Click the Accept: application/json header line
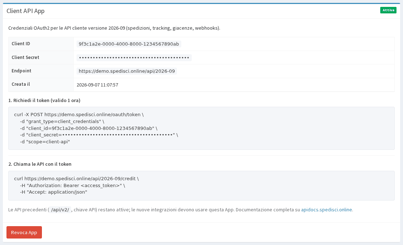 (53, 192)
